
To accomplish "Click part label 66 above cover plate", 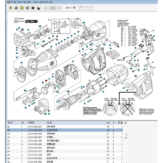I will (x=22, y=63).
